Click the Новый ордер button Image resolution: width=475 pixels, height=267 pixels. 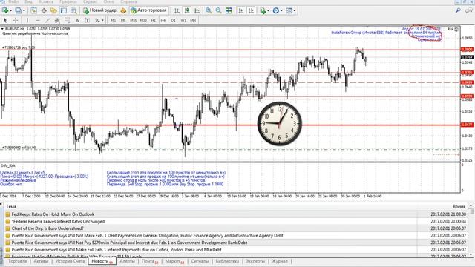[x=99, y=10]
